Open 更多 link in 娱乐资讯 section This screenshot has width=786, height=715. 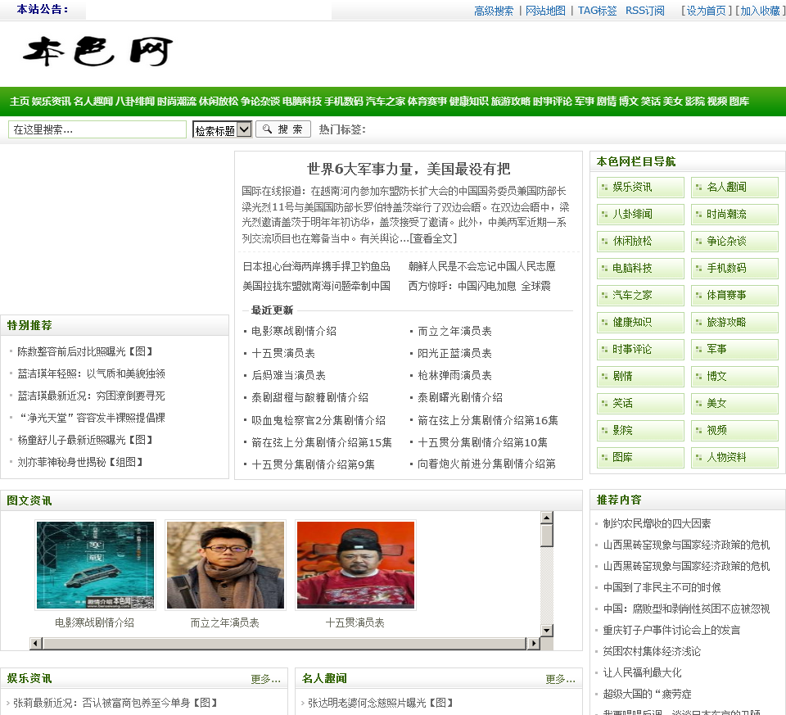tap(265, 679)
